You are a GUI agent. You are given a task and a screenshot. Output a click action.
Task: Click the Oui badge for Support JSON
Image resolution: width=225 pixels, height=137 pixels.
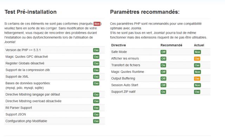coord(96,115)
